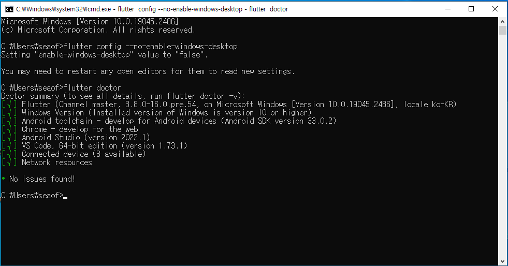Click the 'Flutter (Channel master' result line
508x266 pixels.
pos(239,105)
